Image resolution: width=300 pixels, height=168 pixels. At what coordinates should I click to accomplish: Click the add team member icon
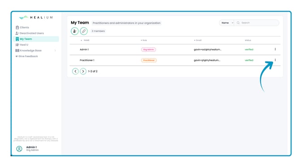(75, 31)
